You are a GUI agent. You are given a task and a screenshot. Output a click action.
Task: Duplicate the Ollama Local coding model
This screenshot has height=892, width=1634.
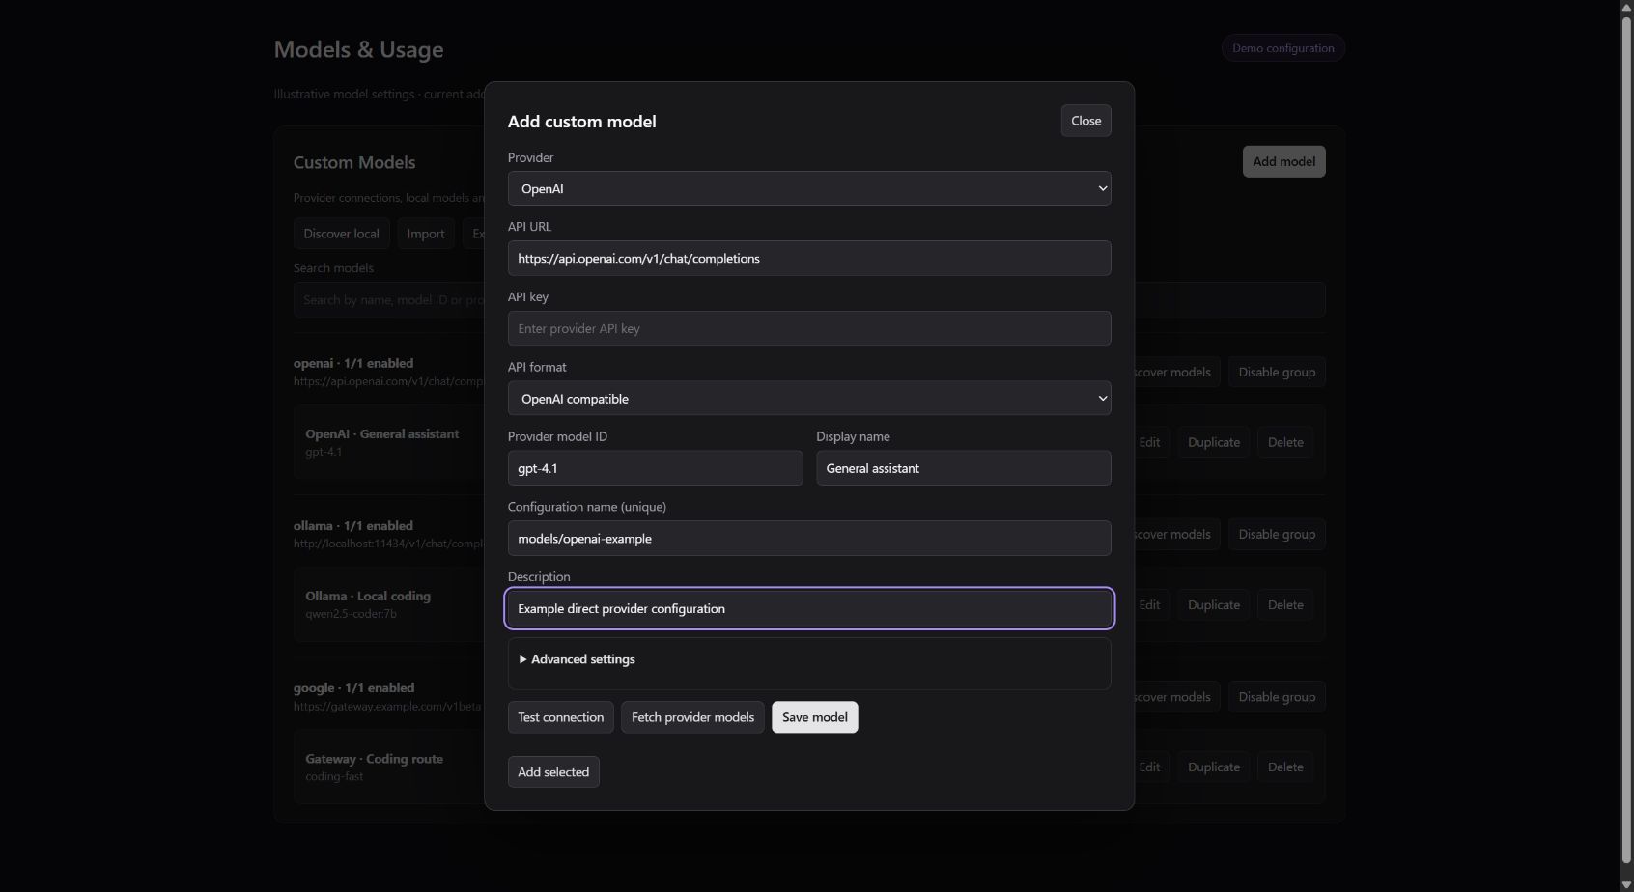[1213, 604]
